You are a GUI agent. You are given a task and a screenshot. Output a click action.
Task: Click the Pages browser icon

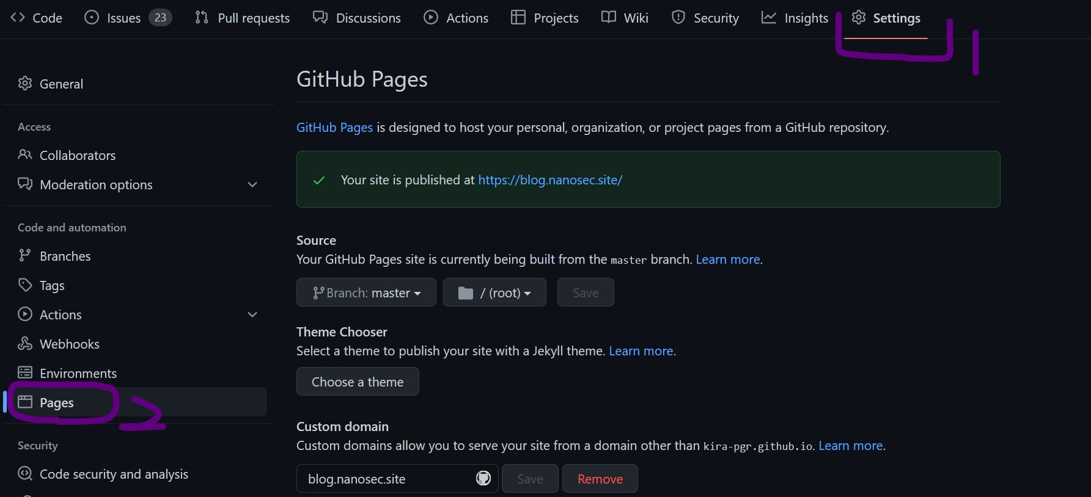point(25,402)
